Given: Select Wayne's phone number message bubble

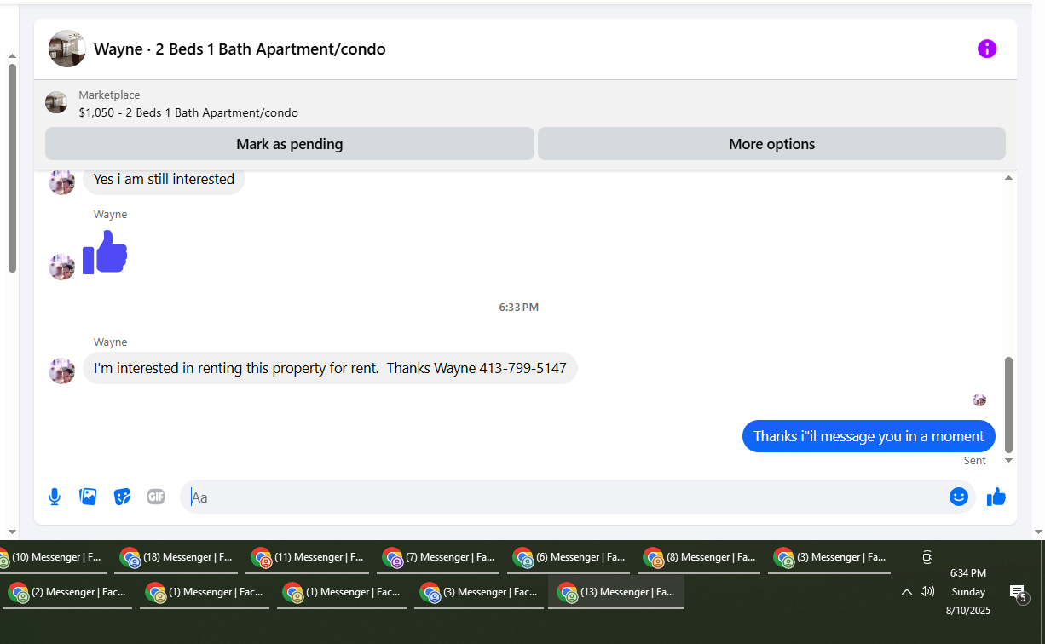Looking at the screenshot, I should tap(330, 368).
